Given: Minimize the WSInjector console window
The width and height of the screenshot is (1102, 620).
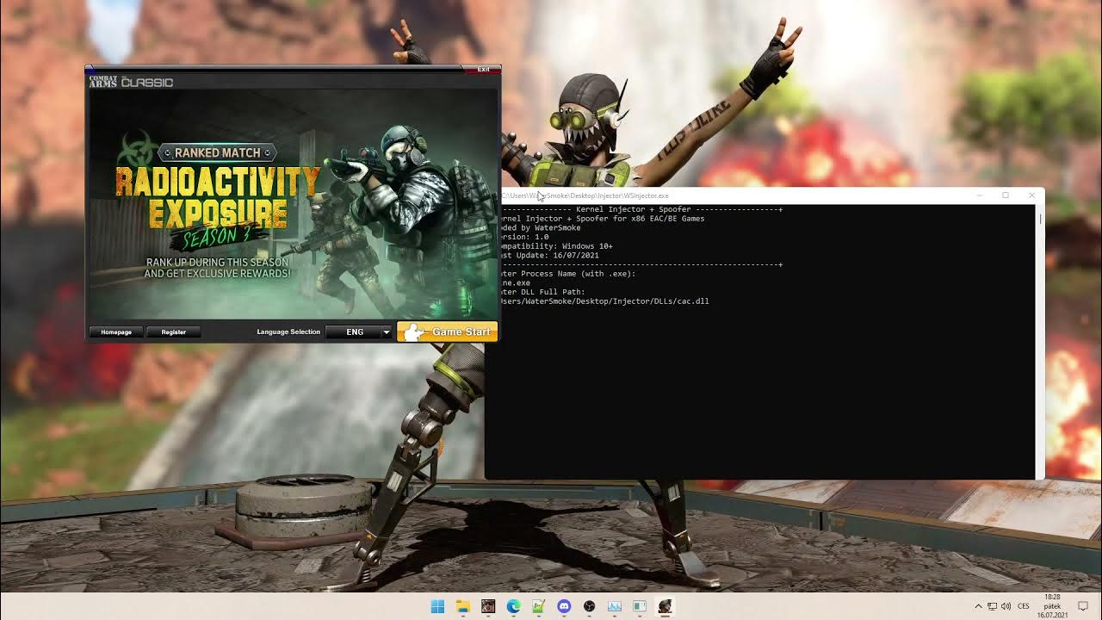Looking at the screenshot, I should coord(980,195).
